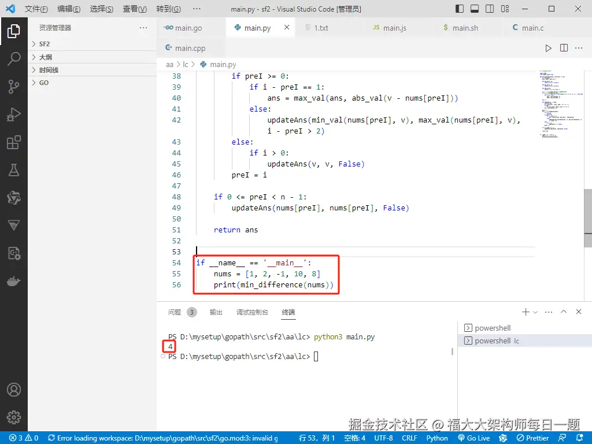Viewport: 592px width, 444px height.
Task: Open the 编辑(E) menu
Action: point(69,9)
